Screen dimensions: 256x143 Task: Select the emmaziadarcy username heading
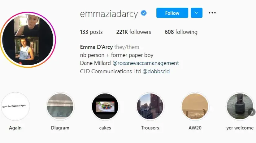tap(109, 14)
